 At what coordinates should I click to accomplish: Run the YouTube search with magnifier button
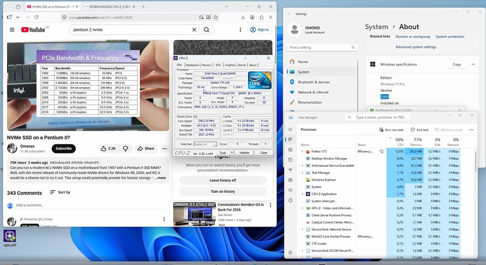pos(207,30)
